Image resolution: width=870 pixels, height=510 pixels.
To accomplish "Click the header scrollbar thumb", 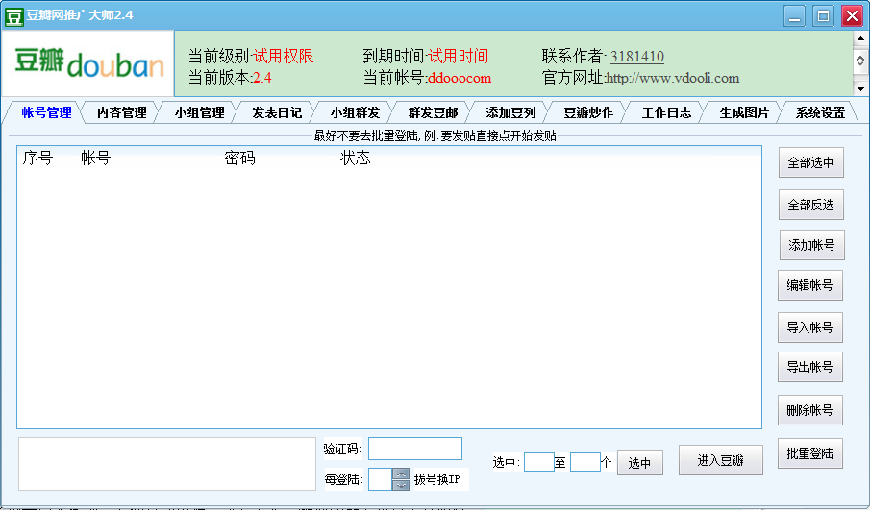I will coord(860,61).
